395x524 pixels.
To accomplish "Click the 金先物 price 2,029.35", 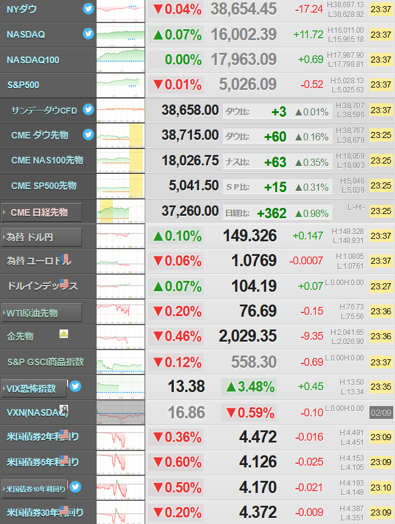I will 247,336.
